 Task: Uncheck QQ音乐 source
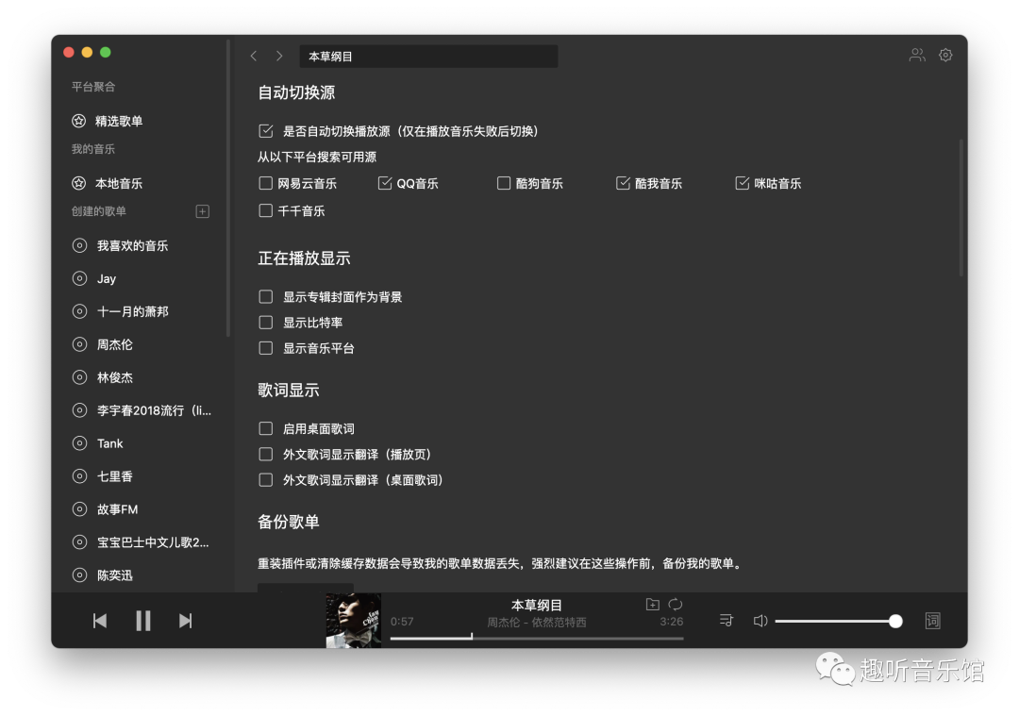pos(385,183)
